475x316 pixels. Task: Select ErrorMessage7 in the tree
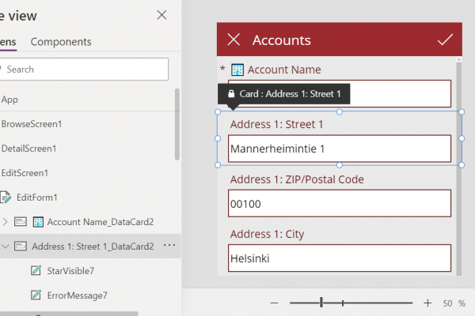(78, 295)
